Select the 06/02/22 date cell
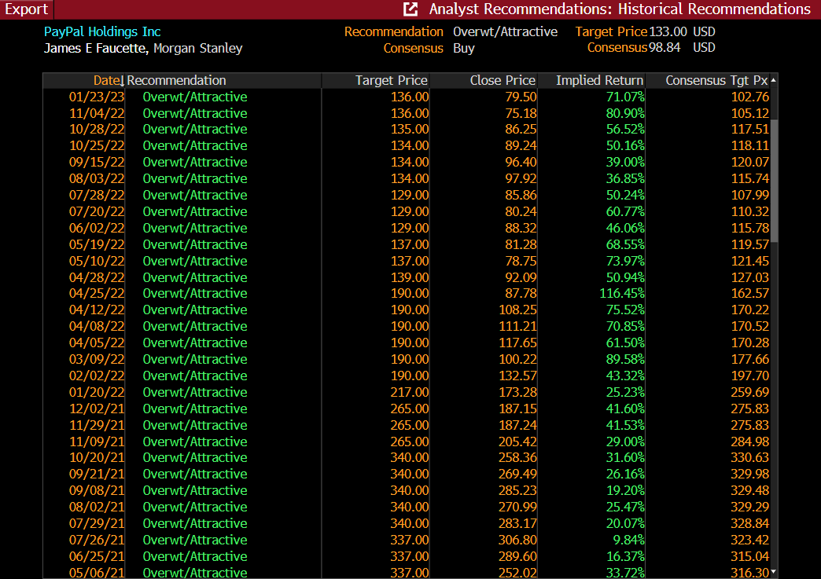This screenshot has height=579, width=821. [97, 229]
